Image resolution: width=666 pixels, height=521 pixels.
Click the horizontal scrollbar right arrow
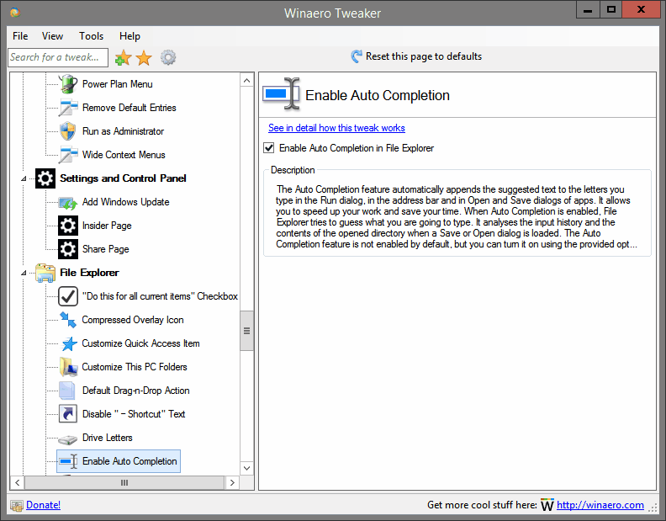tap(232, 483)
